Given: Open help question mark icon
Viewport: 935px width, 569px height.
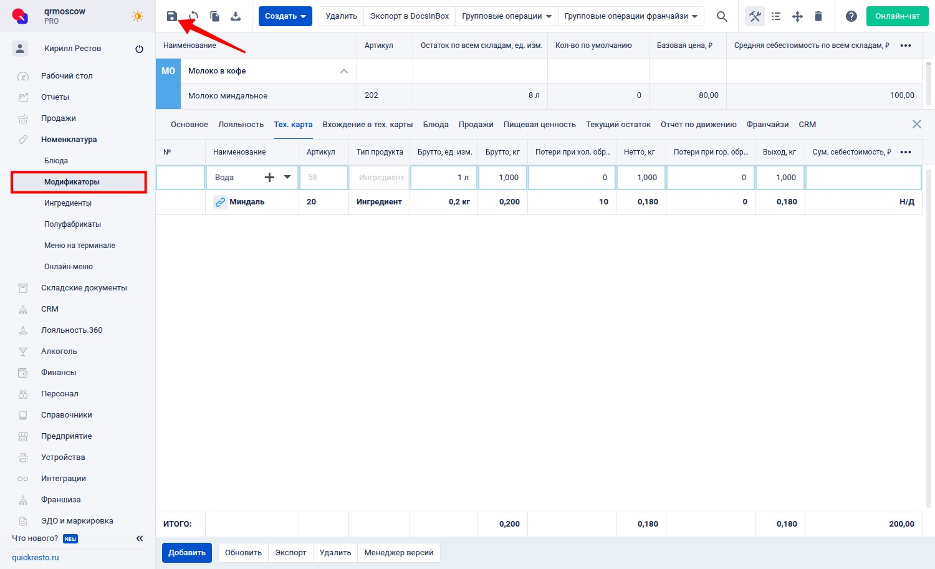Looking at the screenshot, I should pos(851,16).
